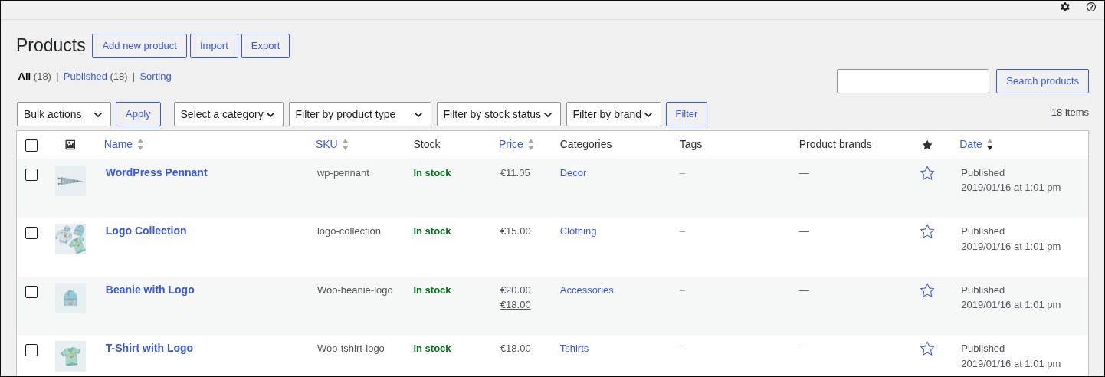Sort products by Name column

pyautogui.click(x=123, y=144)
